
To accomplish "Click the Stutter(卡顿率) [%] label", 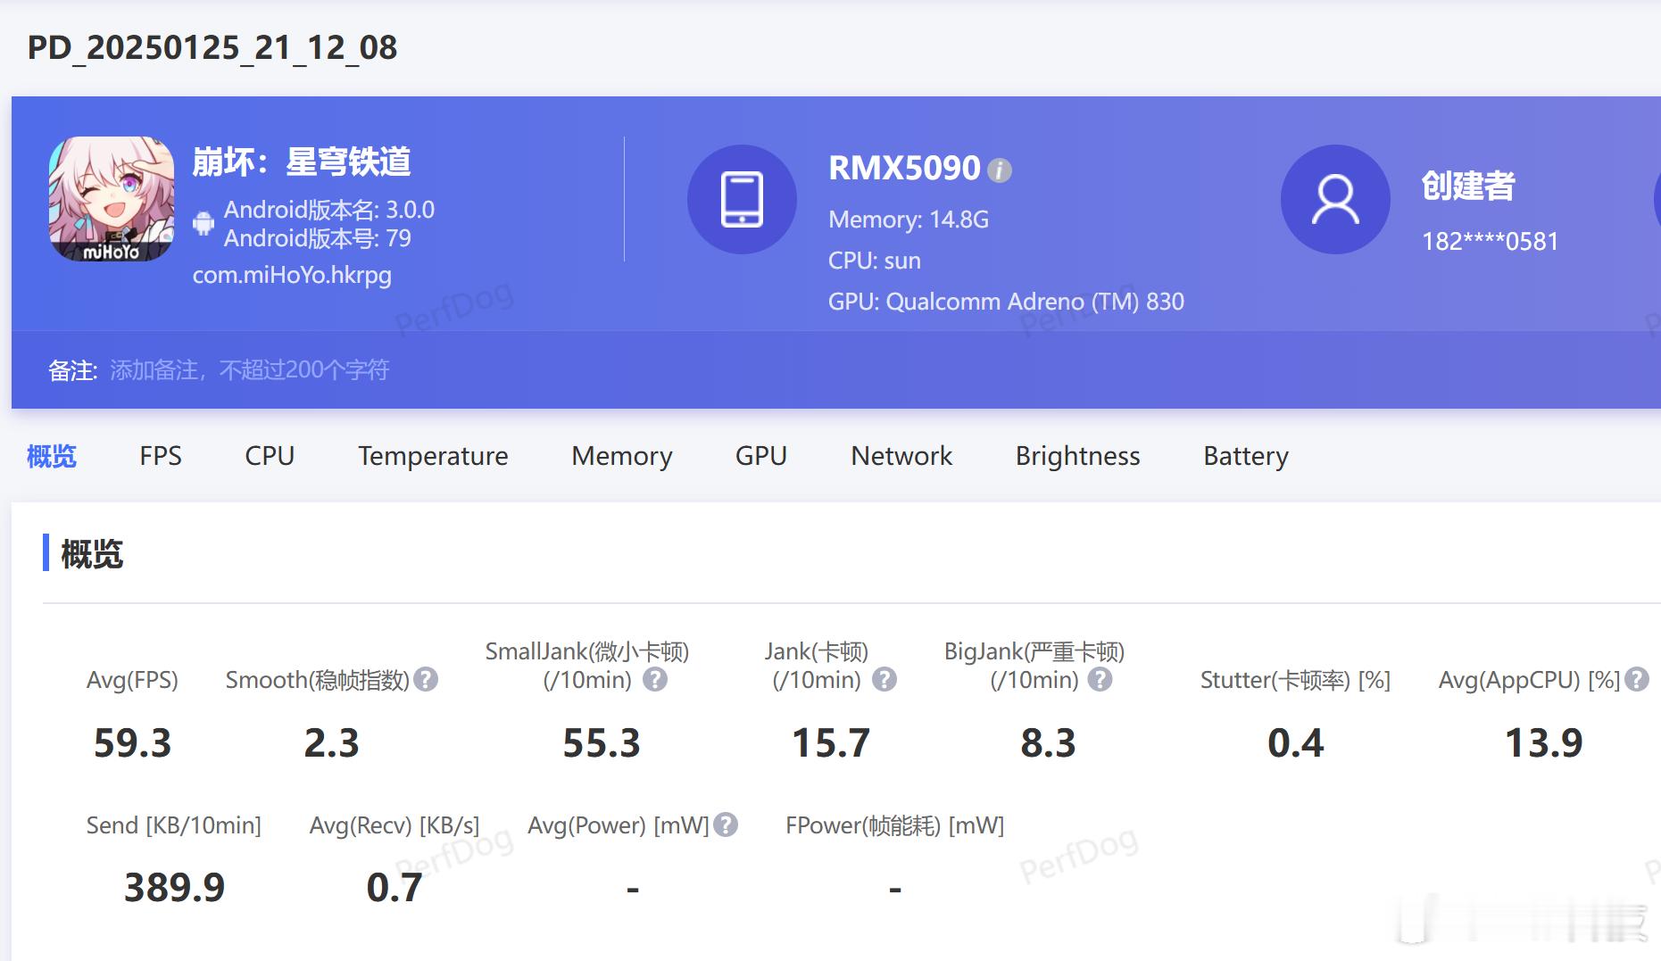I will pos(1295,680).
